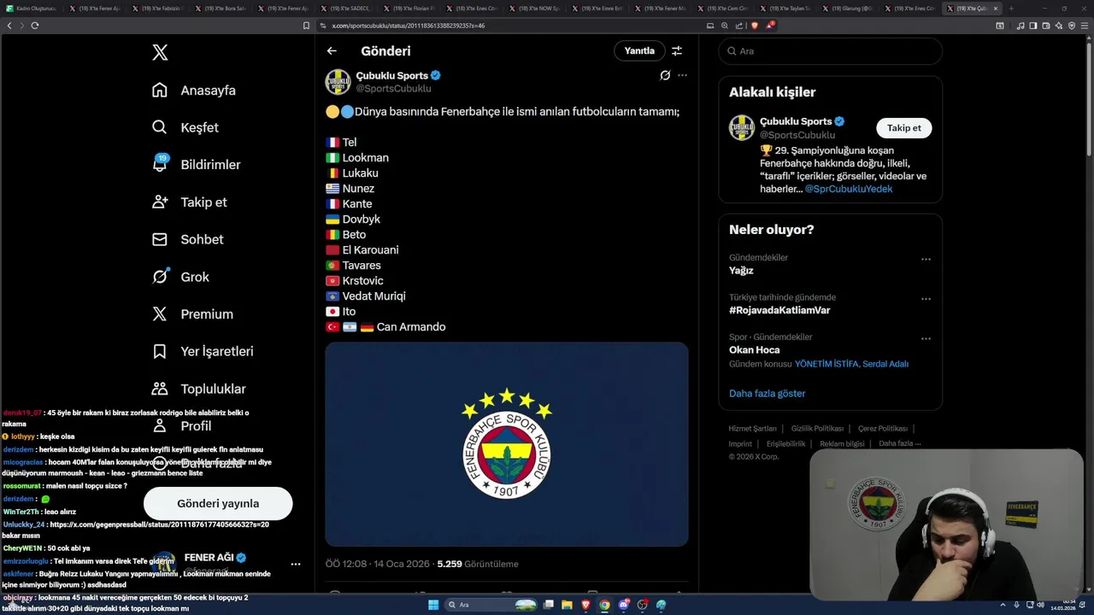The width and height of the screenshot is (1094, 615).
Task: Open Topluluklar communities
Action: tap(198, 389)
